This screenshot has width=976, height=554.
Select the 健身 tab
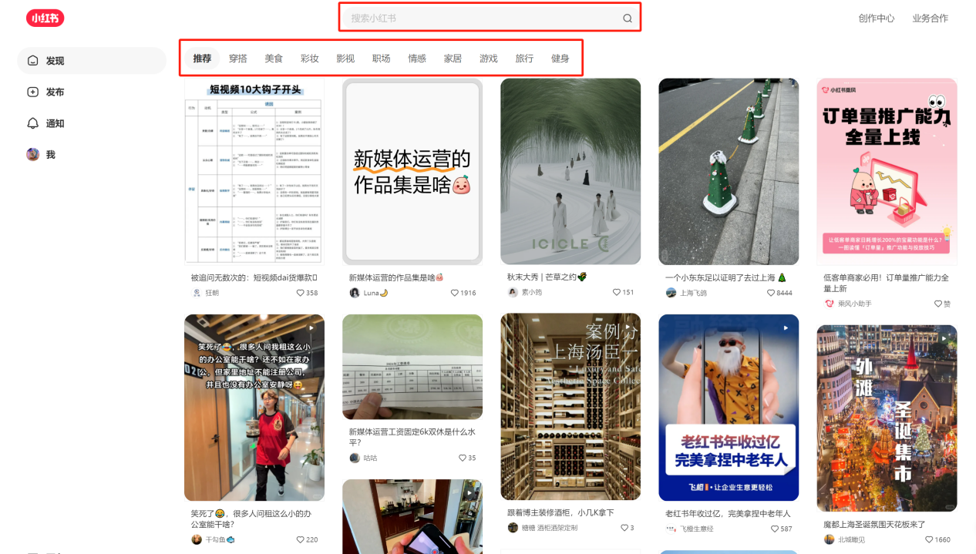tap(560, 59)
